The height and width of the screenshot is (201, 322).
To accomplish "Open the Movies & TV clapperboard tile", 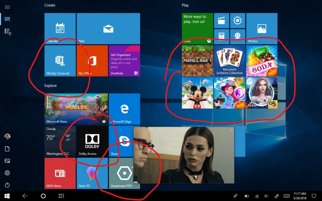I will [222, 20].
